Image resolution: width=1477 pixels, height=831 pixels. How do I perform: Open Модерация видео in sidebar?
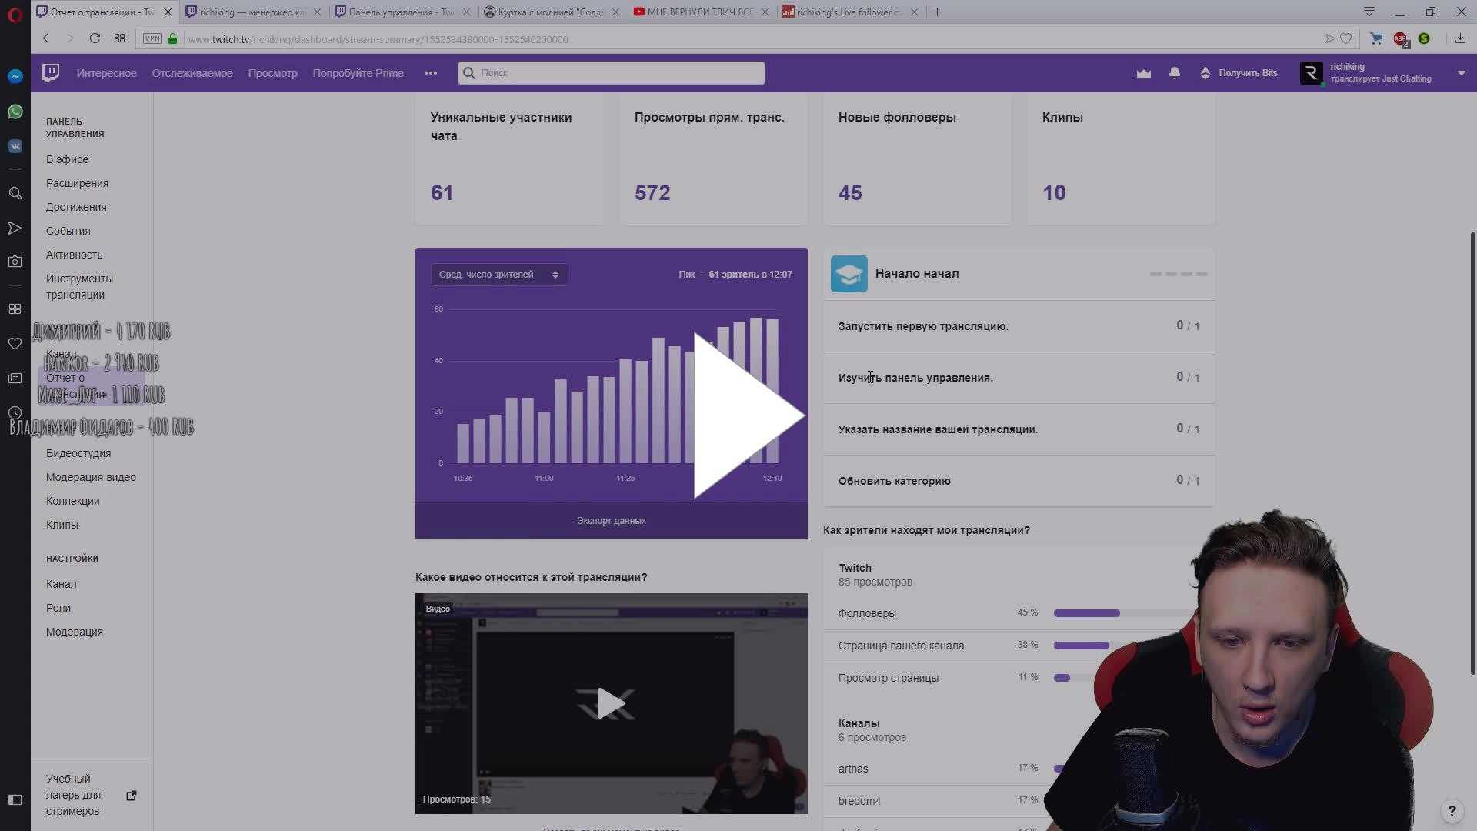(91, 477)
